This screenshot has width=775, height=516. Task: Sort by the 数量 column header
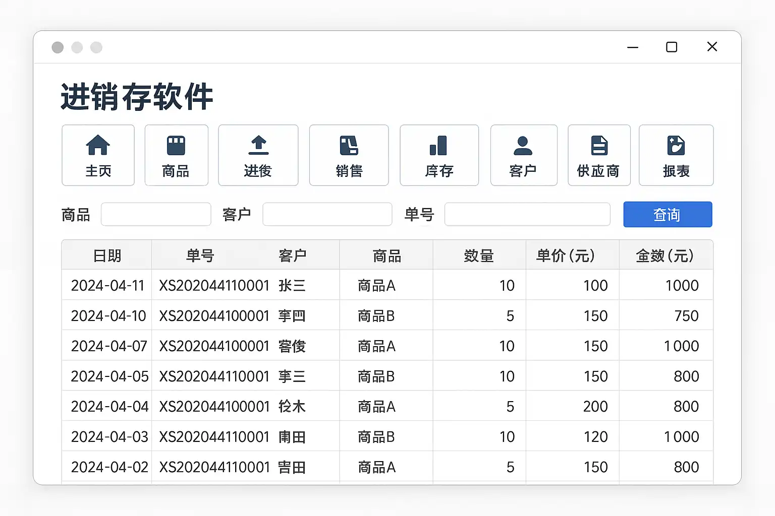[479, 255]
